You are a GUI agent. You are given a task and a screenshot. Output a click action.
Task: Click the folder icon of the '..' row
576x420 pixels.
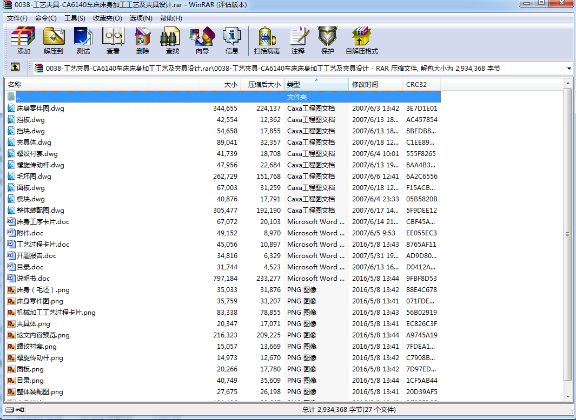click(x=11, y=97)
